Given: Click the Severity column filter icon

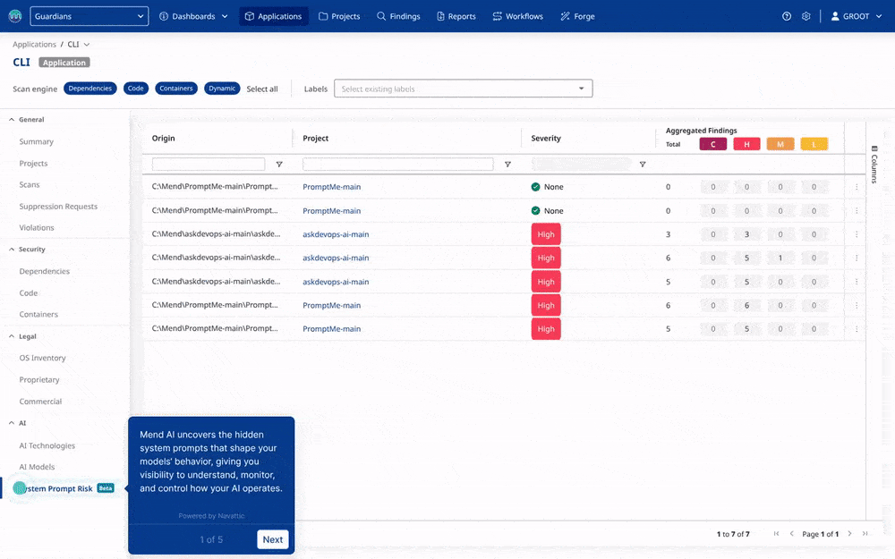Looking at the screenshot, I should point(642,165).
